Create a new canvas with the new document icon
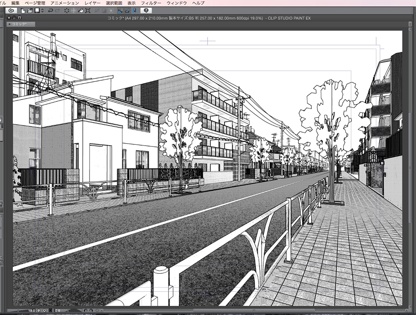This screenshot has height=315, width=416. [23, 11]
